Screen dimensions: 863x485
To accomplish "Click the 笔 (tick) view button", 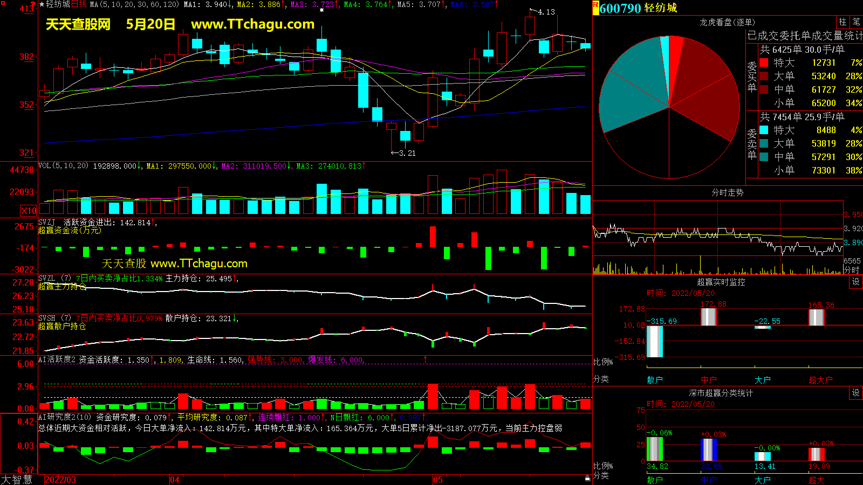I will point(856,22).
